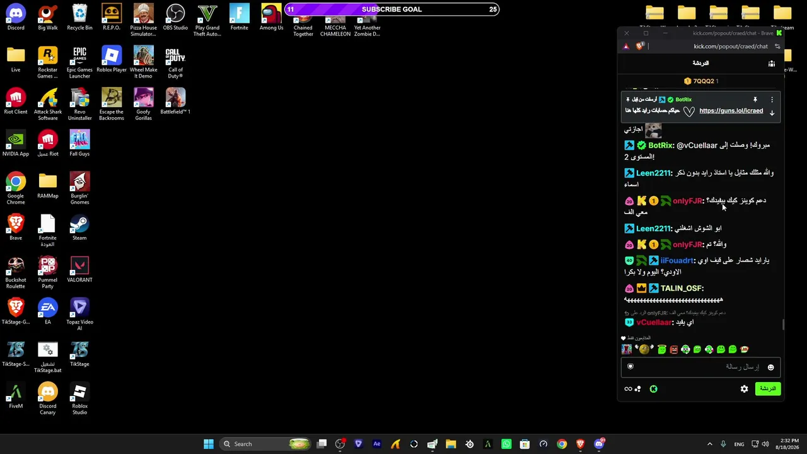The height and width of the screenshot is (454, 807).
Task: Click the chat message input field
Action: pos(700,367)
